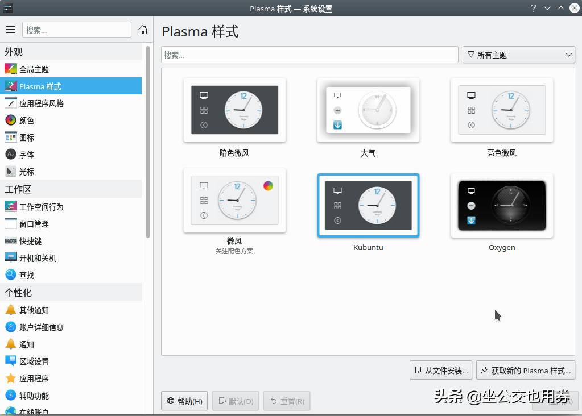Click the 默认(D) button
This screenshot has width=582, height=416.
(236, 401)
